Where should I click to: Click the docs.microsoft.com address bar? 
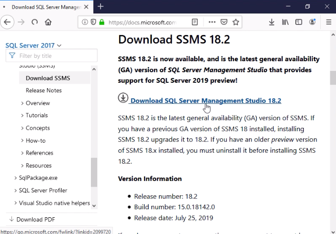tap(142, 22)
